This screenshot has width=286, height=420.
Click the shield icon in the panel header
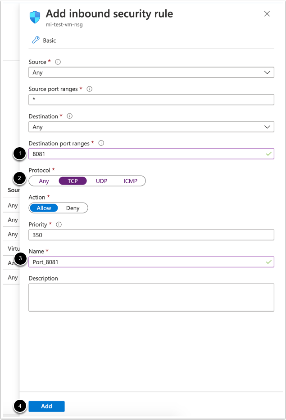35,17
